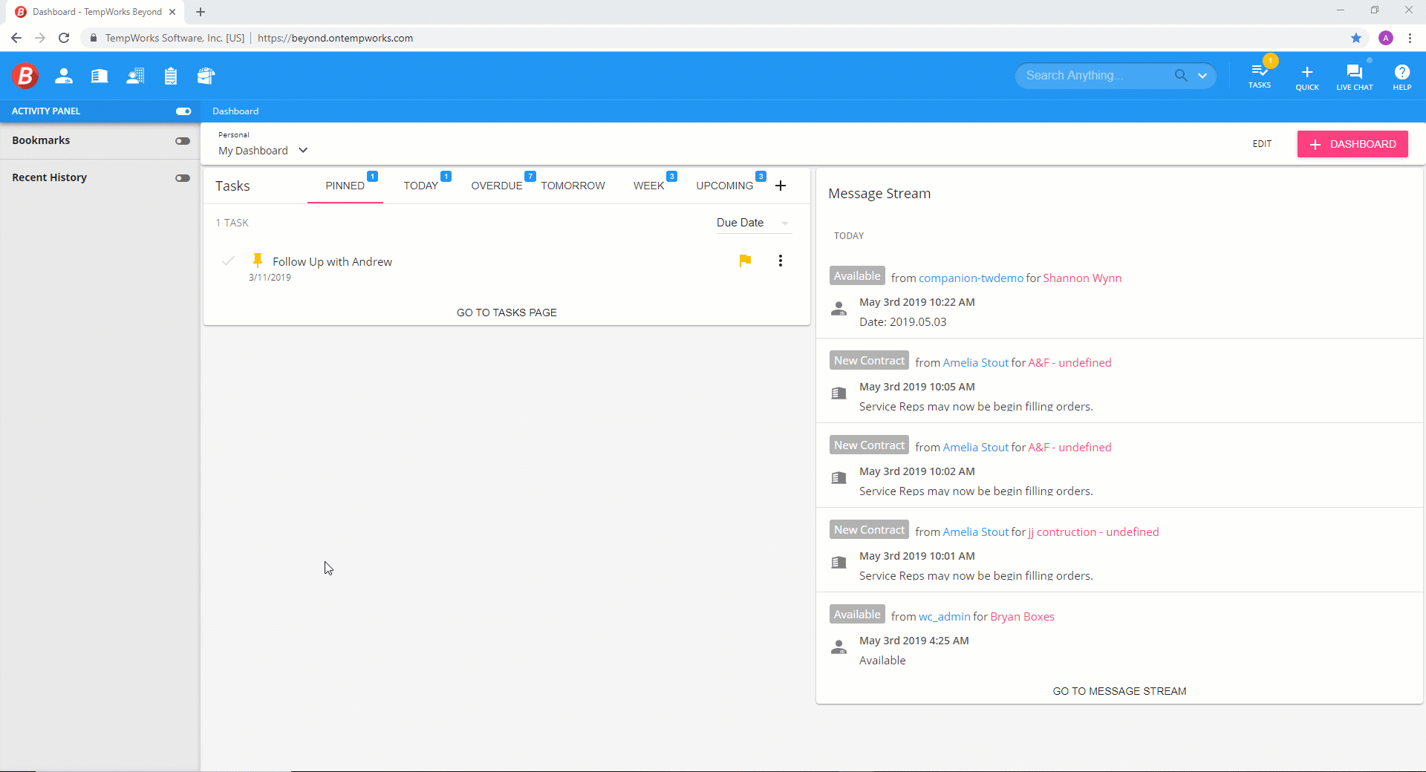Open the Employee person icon in navigation

[64, 76]
